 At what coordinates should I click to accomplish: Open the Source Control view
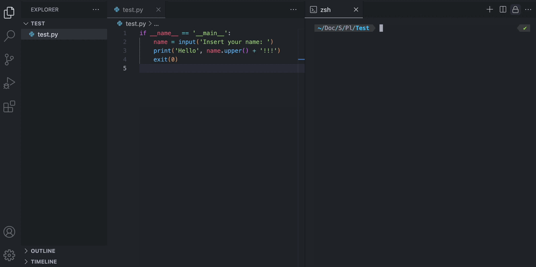9,60
